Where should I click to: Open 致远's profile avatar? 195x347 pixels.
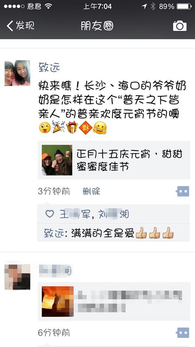(x=17, y=73)
